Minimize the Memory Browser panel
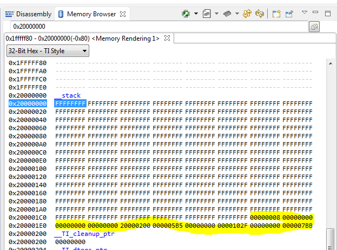 pyautogui.click(x=315, y=12)
